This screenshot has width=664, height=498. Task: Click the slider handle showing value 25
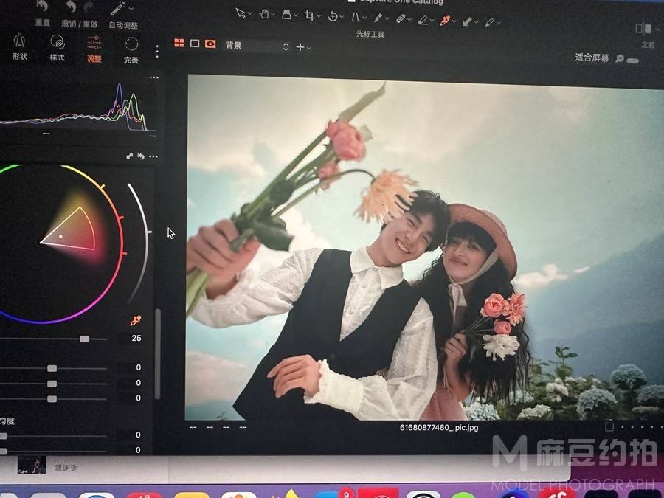tap(85, 339)
